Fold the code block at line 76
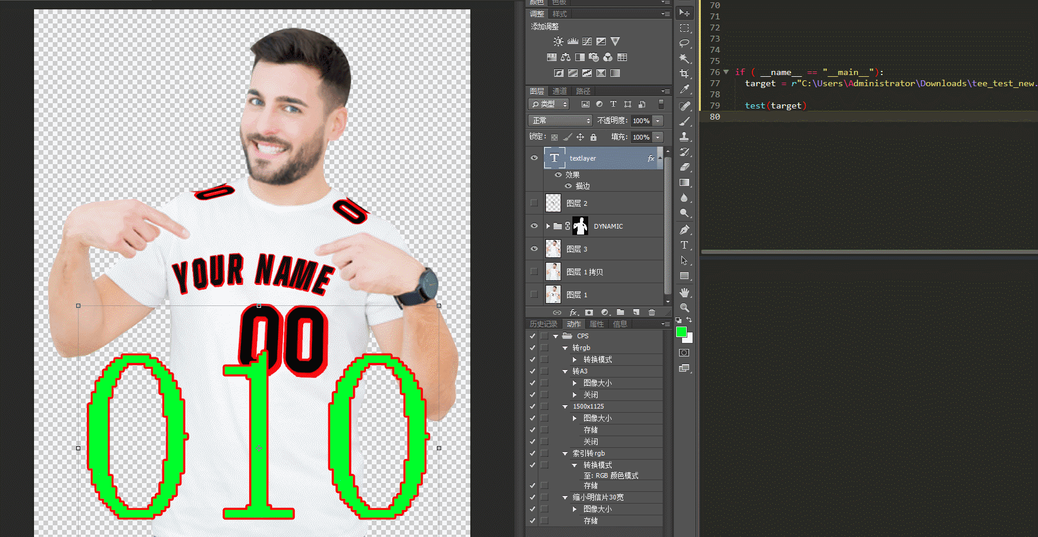The image size is (1038, 537). (x=727, y=72)
